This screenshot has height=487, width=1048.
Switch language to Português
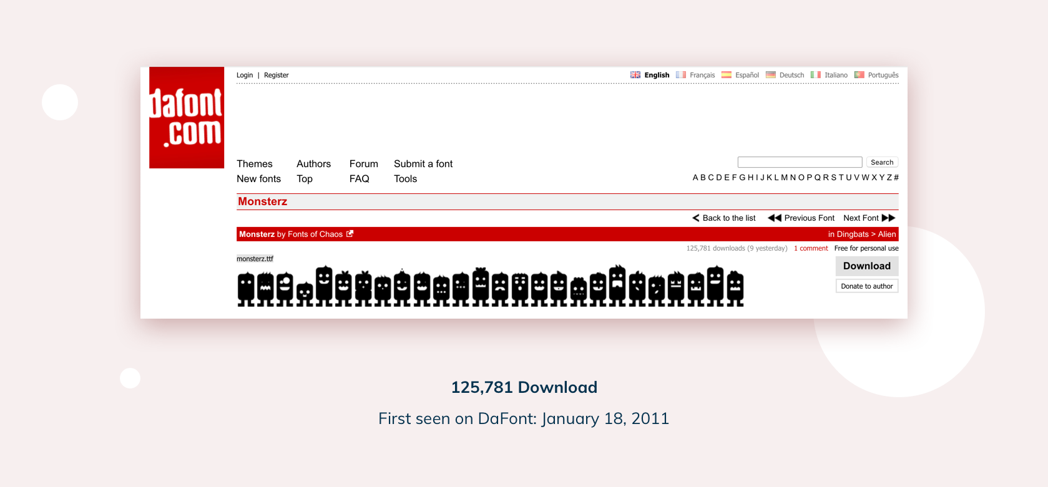coord(883,75)
